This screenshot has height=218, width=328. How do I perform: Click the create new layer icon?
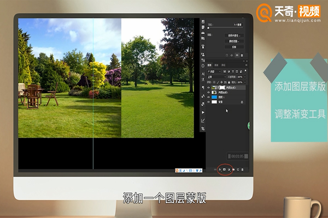(x=238, y=169)
